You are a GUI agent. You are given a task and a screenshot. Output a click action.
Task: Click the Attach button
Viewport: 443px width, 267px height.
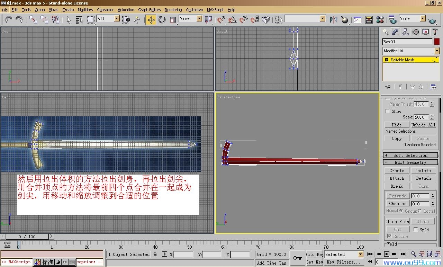pos(397,178)
